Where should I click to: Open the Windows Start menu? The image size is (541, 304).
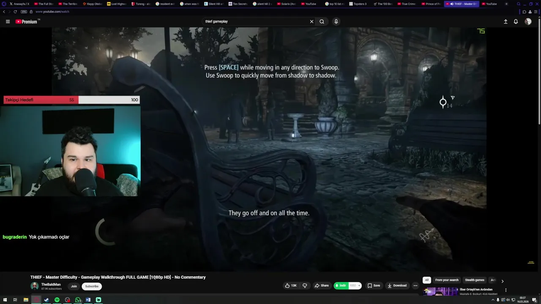point(4,300)
